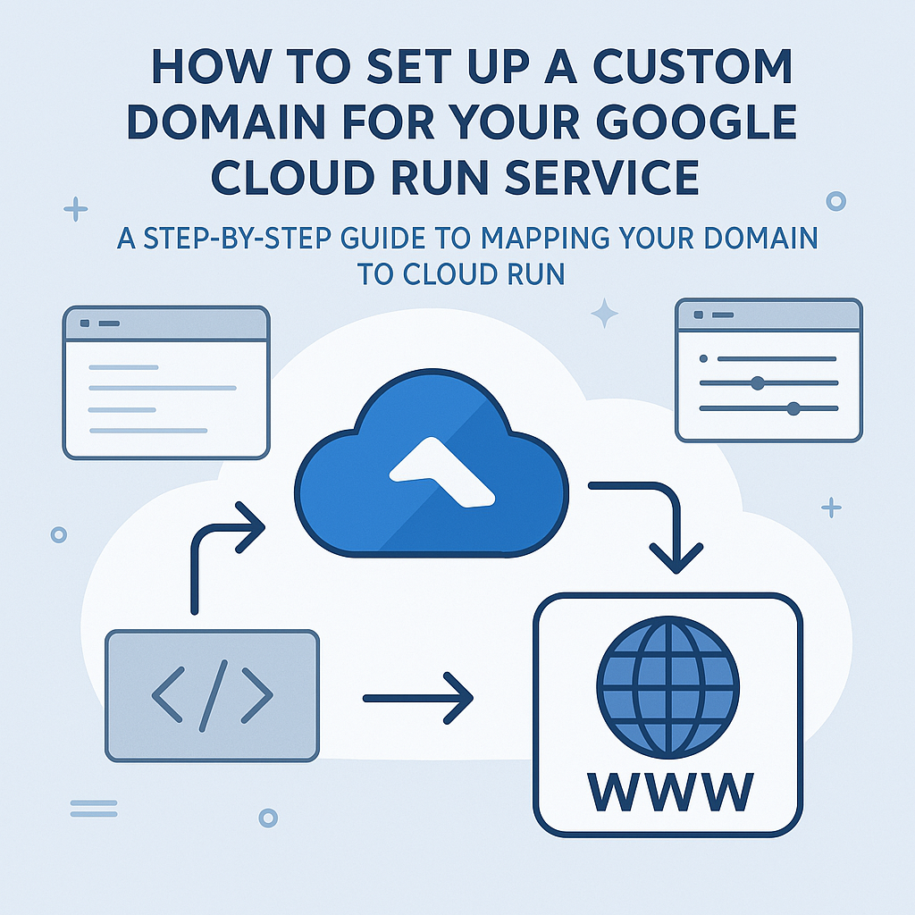Image resolution: width=915 pixels, height=915 pixels.
Task: Click the globe icon above WWW
Action: pyautogui.click(x=668, y=687)
